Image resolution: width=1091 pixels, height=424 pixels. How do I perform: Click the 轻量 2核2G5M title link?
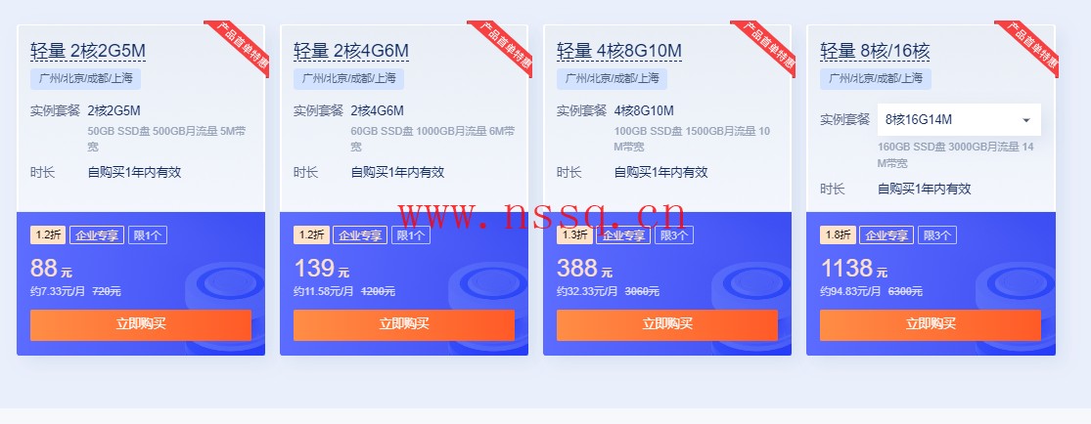click(x=88, y=51)
